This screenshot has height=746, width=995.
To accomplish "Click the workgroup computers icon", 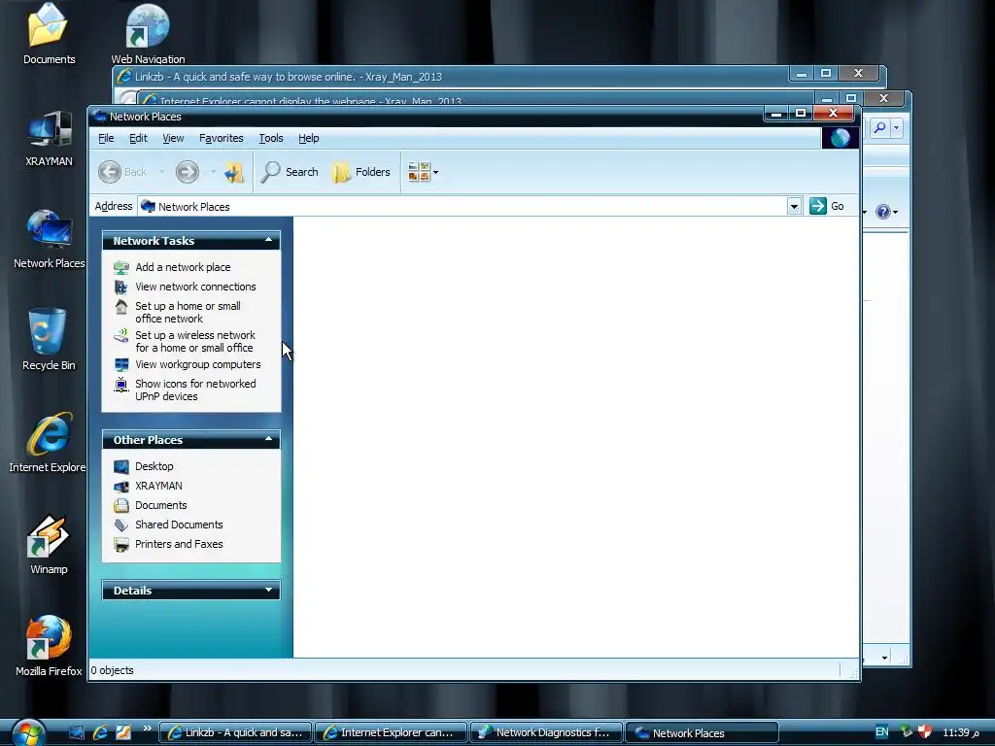I will tap(121, 365).
